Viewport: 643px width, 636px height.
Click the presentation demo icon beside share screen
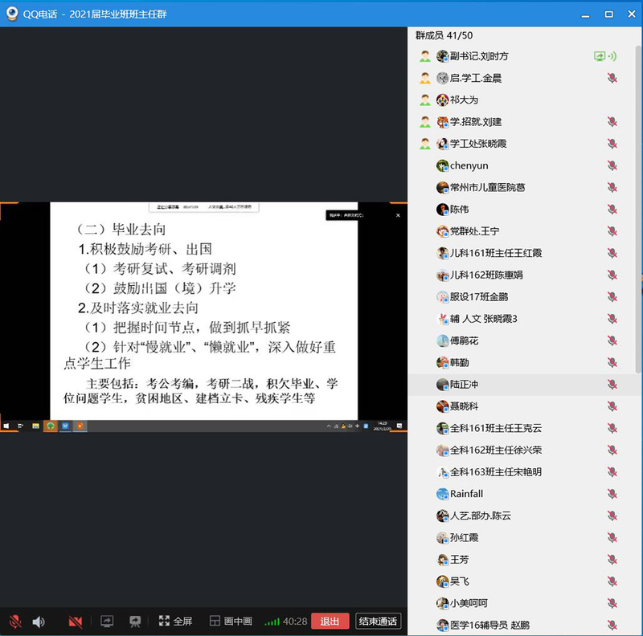coord(135,622)
